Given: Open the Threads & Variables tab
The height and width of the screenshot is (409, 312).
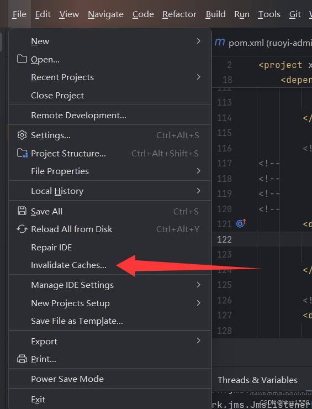Looking at the screenshot, I should 257,380.
